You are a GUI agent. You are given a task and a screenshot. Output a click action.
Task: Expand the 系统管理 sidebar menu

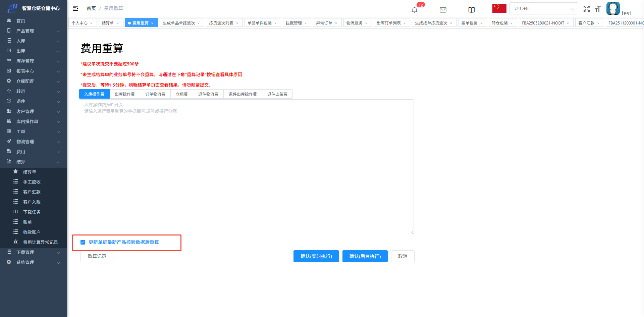pyautogui.click(x=34, y=262)
